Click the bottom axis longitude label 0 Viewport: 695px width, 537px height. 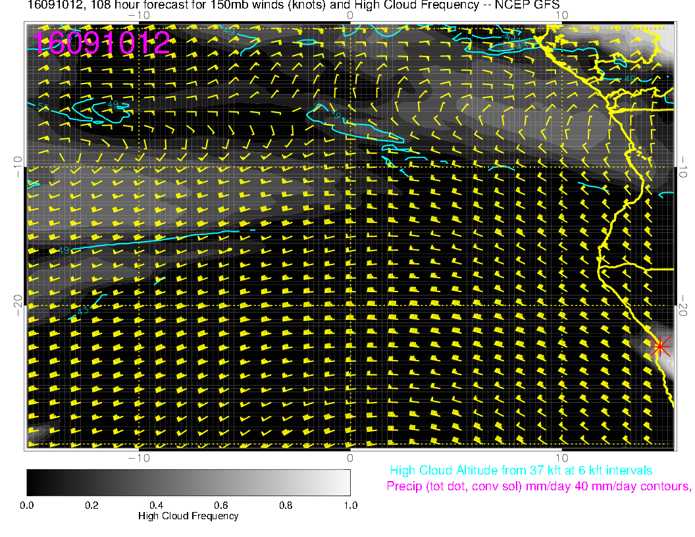point(350,458)
